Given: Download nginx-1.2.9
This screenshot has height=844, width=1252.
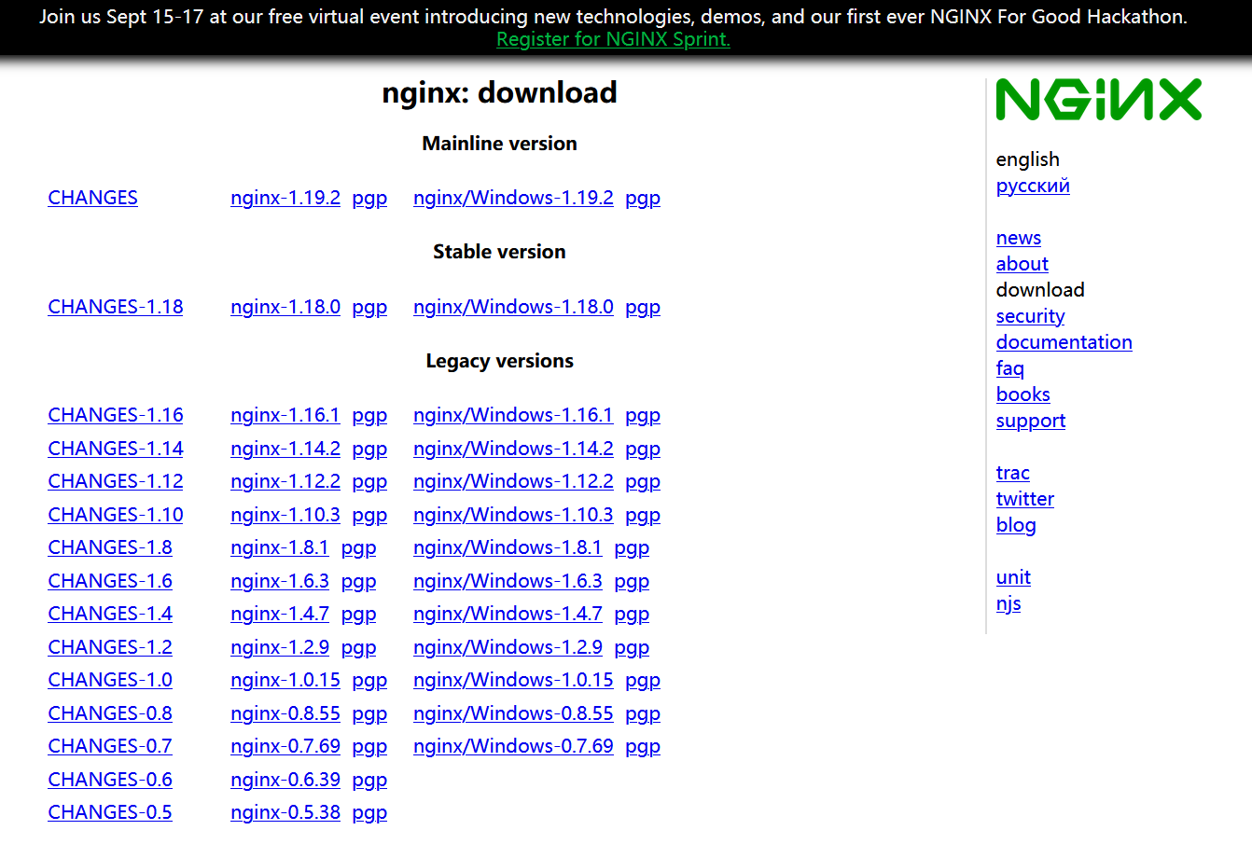Looking at the screenshot, I should click(280, 647).
